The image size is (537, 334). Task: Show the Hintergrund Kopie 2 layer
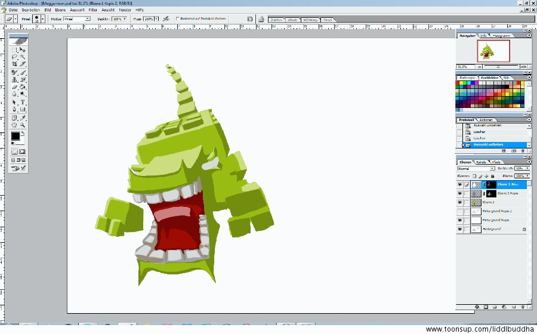tap(459, 211)
